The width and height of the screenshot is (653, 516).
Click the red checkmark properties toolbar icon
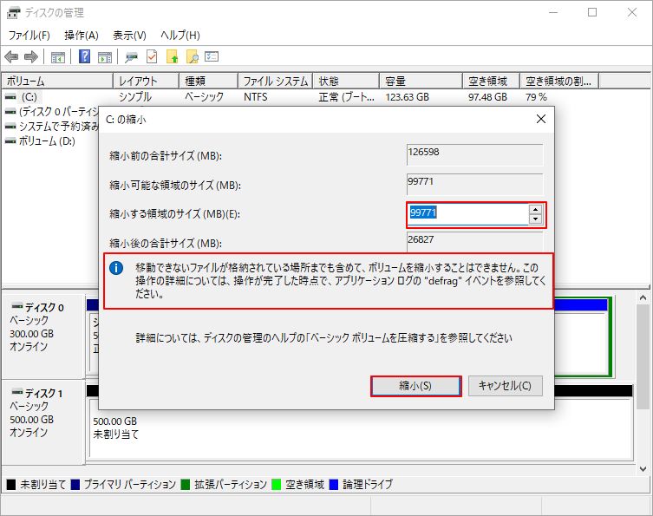point(152,57)
